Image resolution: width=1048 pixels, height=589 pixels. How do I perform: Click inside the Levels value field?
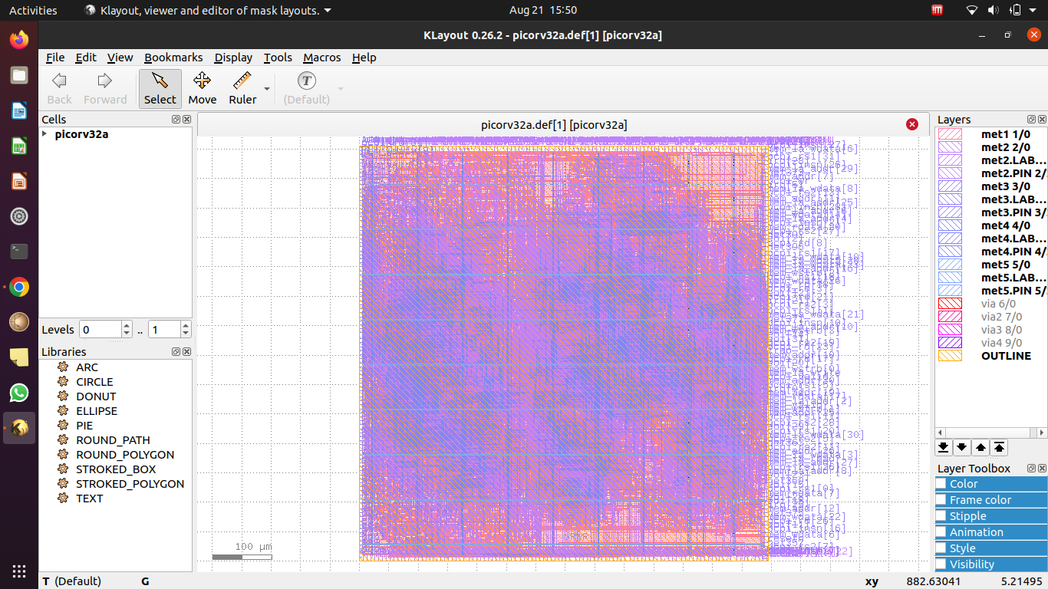[x=98, y=328]
